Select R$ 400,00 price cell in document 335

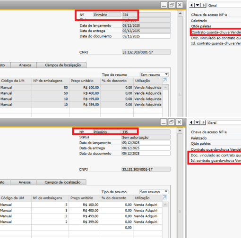tap(85, 210)
